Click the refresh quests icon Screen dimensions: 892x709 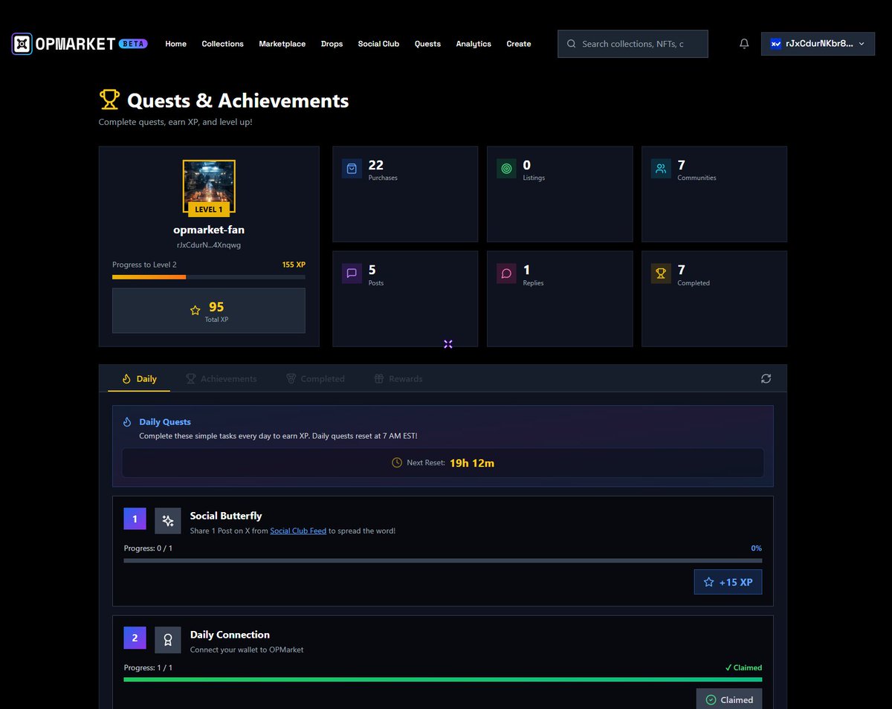point(766,378)
